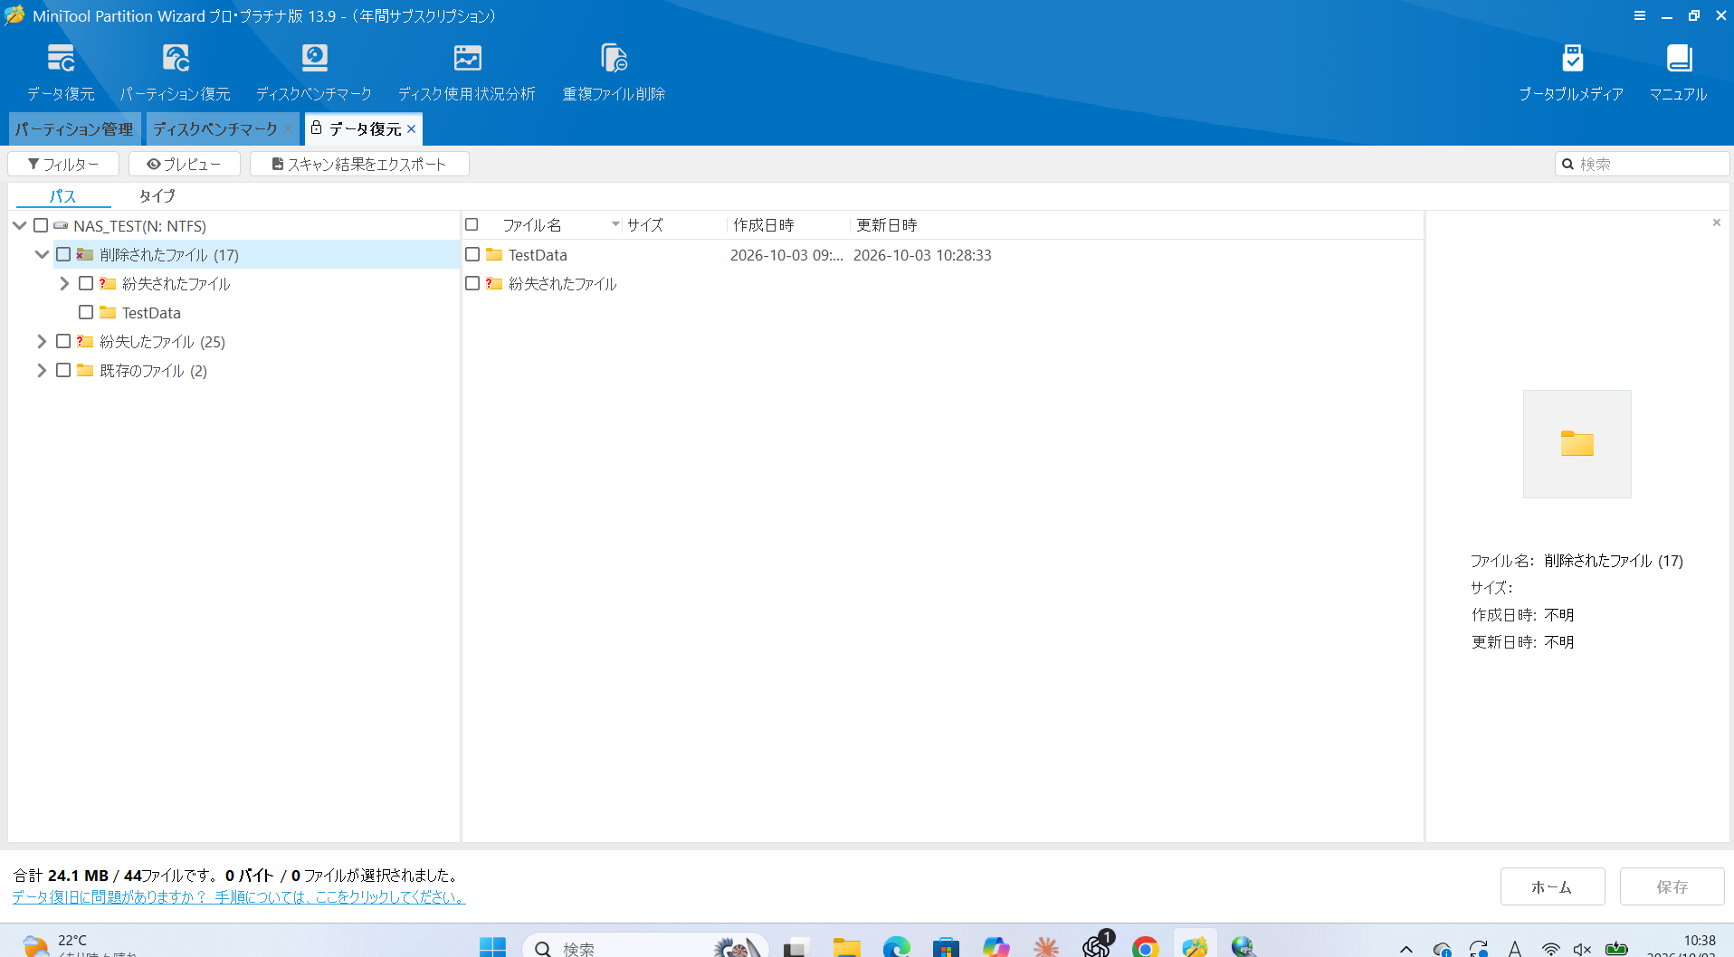Screen dimensions: 1734x957
Task: Expand 紛失したファイル (25) node
Action: [x=42, y=342]
